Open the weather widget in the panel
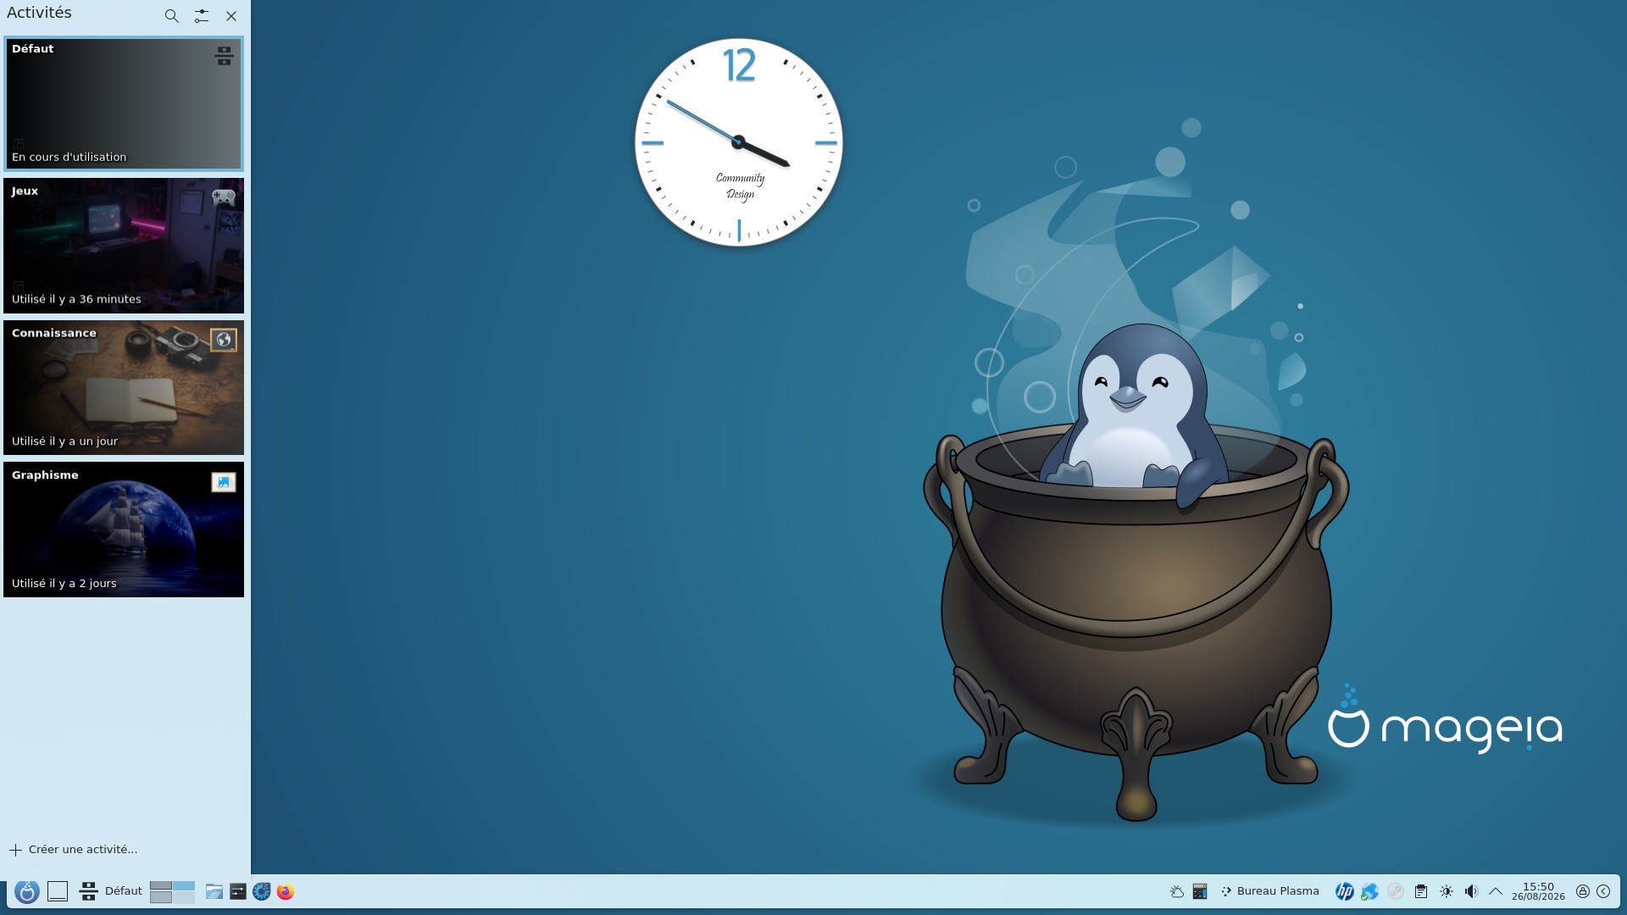The image size is (1627, 915). click(1176, 891)
